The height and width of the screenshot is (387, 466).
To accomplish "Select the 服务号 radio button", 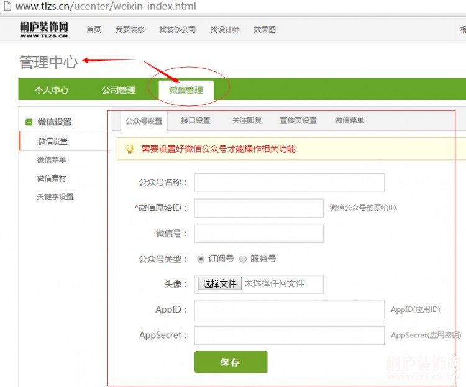I will (x=243, y=259).
